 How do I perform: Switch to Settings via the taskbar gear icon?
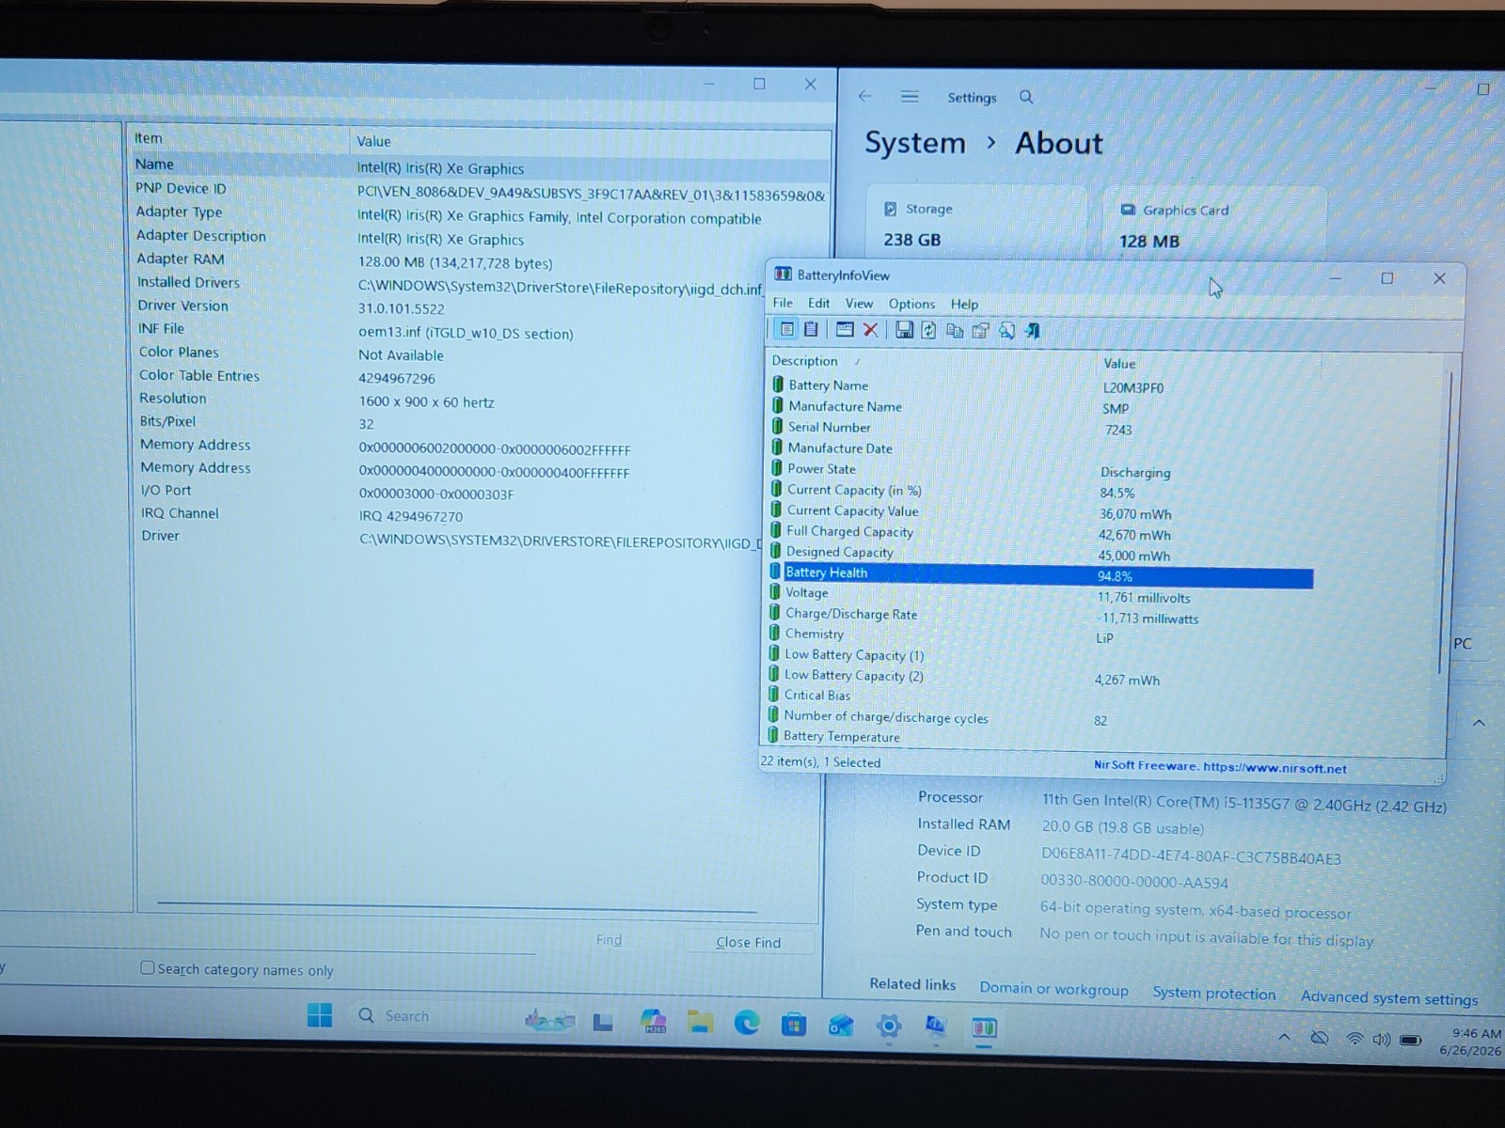888,1026
